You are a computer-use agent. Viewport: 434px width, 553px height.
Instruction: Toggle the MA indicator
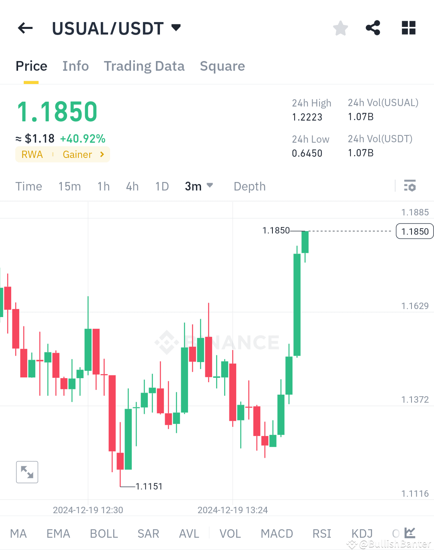click(x=18, y=533)
